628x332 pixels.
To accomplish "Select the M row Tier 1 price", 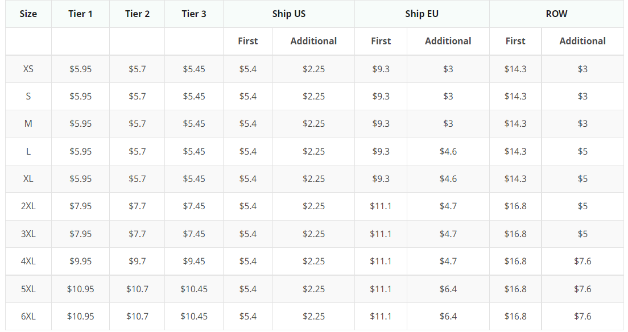I will point(80,124).
